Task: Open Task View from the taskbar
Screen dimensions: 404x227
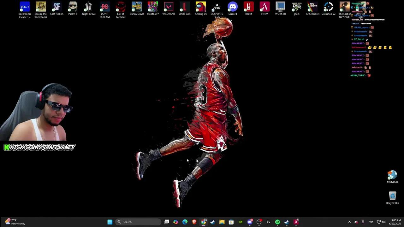Action: (167, 222)
